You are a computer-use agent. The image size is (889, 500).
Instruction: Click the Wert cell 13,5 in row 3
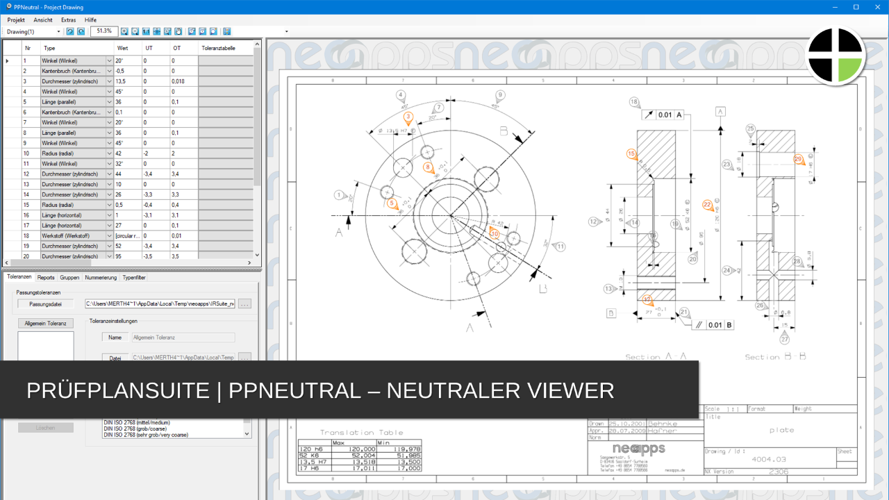128,81
